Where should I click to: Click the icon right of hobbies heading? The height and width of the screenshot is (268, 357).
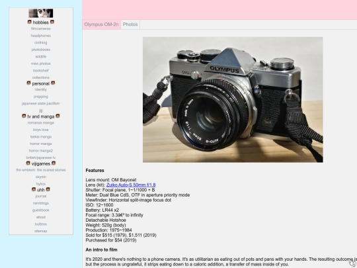tap(52, 22)
